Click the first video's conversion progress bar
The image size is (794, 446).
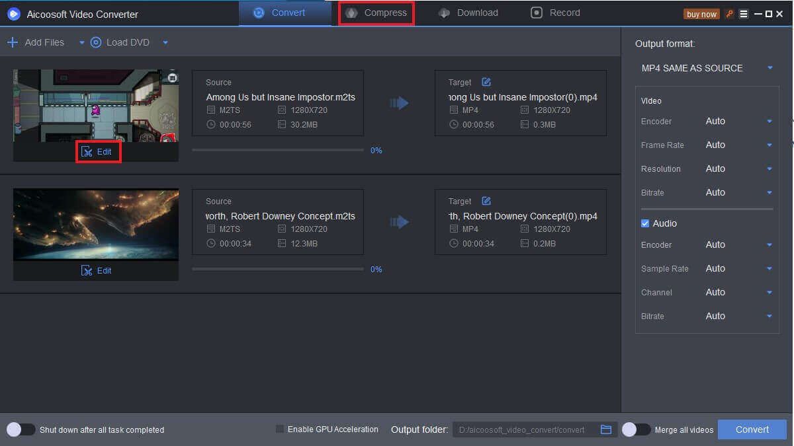click(277, 150)
